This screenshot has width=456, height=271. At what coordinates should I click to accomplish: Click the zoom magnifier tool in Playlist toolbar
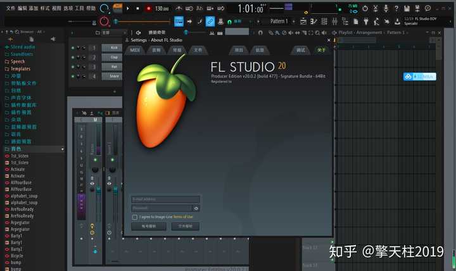click(317, 32)
